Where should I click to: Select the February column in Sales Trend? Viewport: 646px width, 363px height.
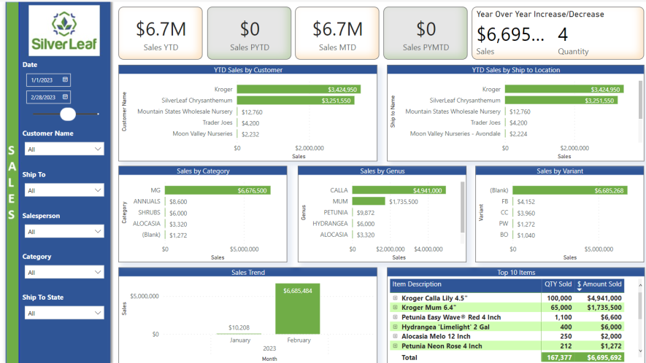(x=298, y=308)
